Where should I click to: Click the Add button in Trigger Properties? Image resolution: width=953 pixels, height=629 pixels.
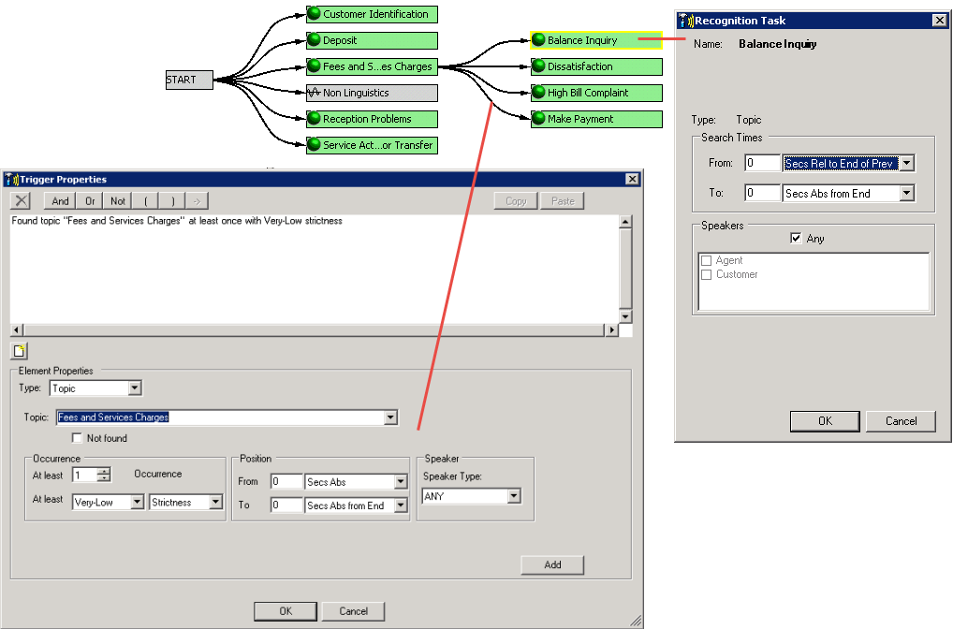coord(551,564)
